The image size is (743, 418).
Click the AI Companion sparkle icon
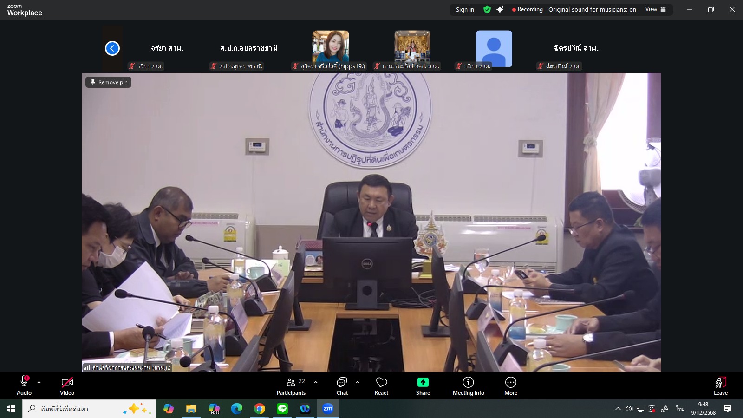[x=500, y=9]
